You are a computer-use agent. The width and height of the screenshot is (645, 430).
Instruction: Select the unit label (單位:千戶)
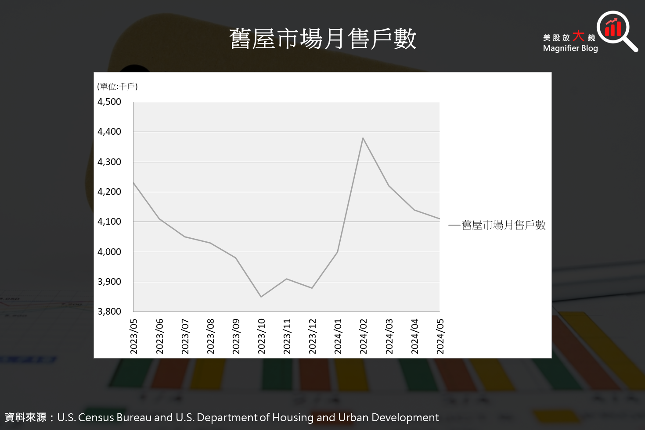tap(117, 86)
